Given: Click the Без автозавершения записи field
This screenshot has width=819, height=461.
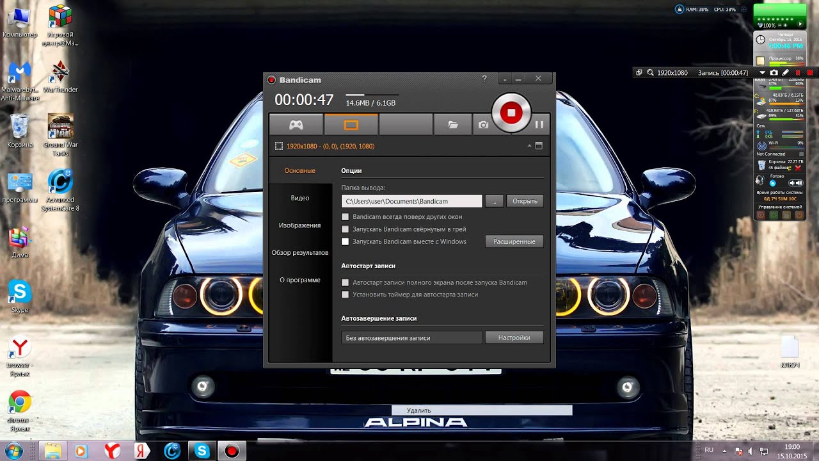Looking at the screenshot, I should 411,337.
